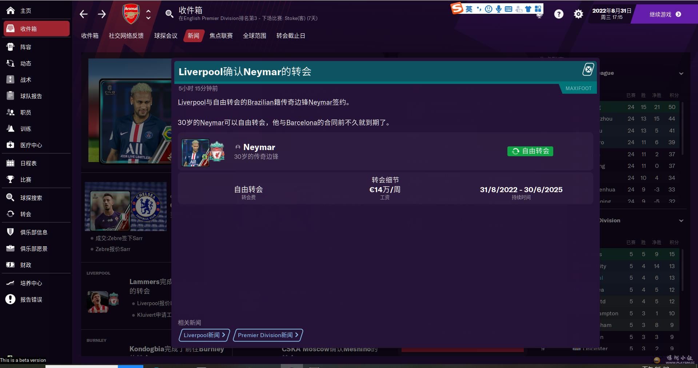
Task: Collapse the league table panel chevron
Action: pyautogui.click(x=681, y=73)
